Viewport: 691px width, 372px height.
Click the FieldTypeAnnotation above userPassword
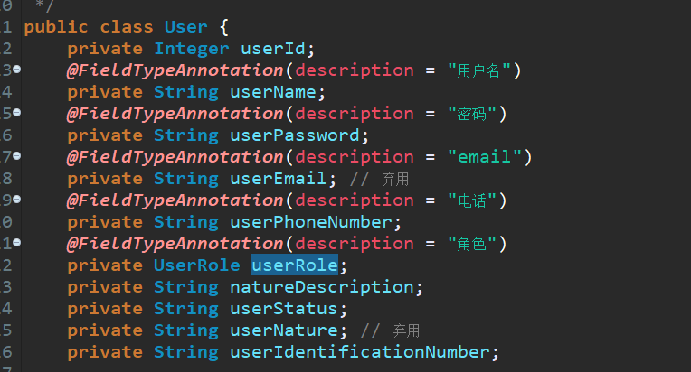click(x=175, y=114)
